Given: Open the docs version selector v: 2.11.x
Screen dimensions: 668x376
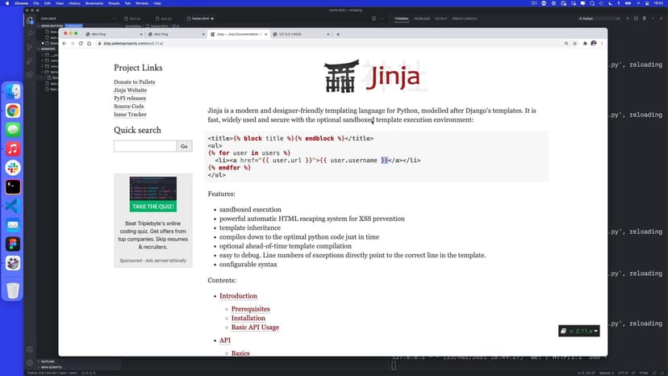Looking at the screenshot, I should [579, 331].
